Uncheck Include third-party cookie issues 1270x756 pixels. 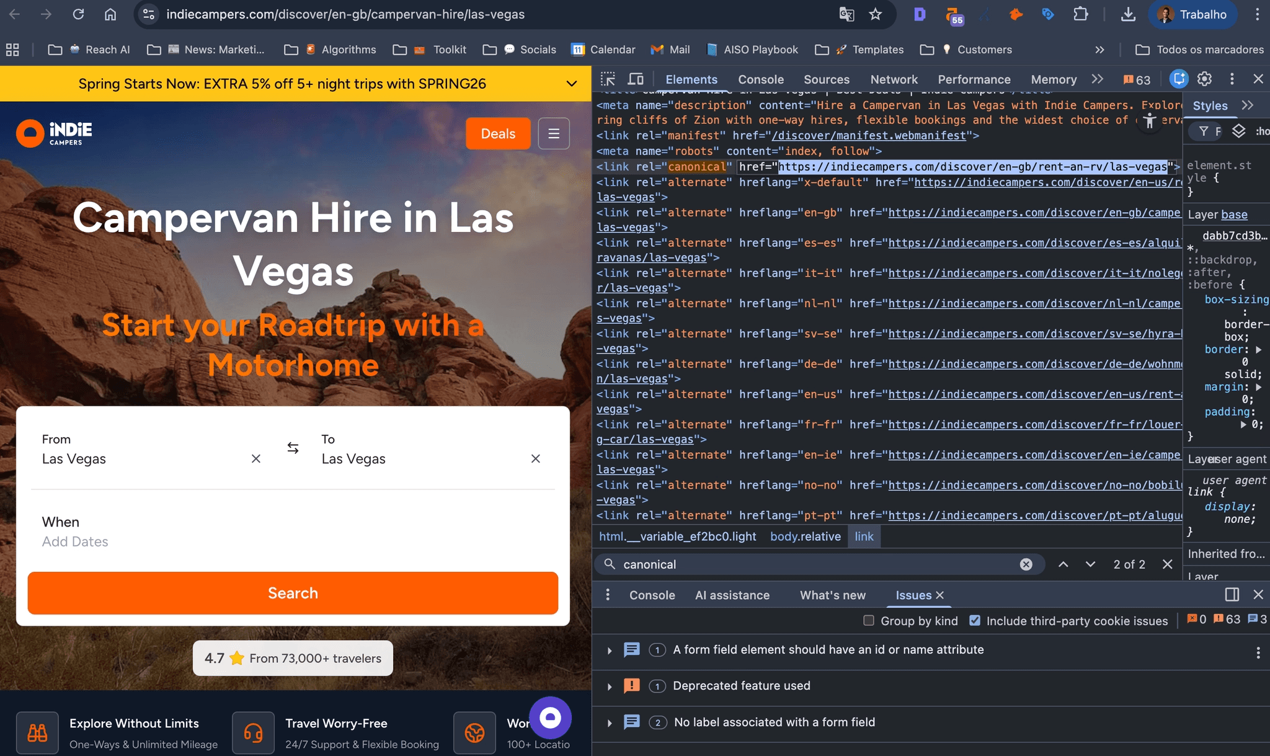[x=975, y=620]
